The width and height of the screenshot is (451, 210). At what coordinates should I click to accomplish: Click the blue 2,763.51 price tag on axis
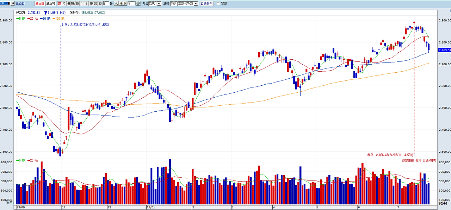[444, 50]
